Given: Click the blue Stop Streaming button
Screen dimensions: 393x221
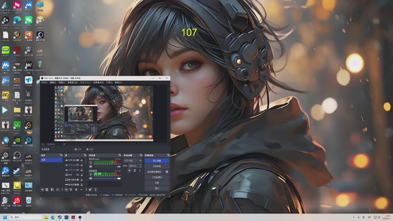Looking at the screenshot, I should pos(157,161).
